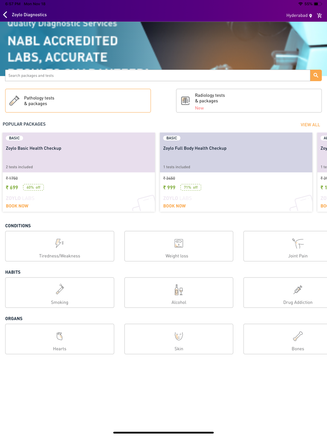Click the orange search magnifier button
Image resolution: width=327 pixels, height=436 pixels.
tap(316, 75)
